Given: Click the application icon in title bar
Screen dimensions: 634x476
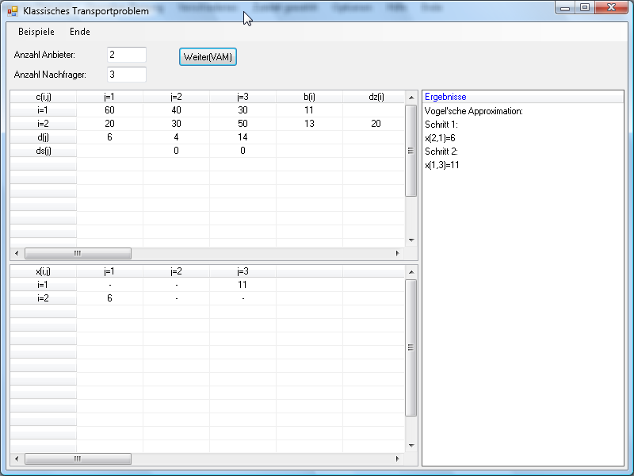Looking at the screenshot, I should coord(13,11).
